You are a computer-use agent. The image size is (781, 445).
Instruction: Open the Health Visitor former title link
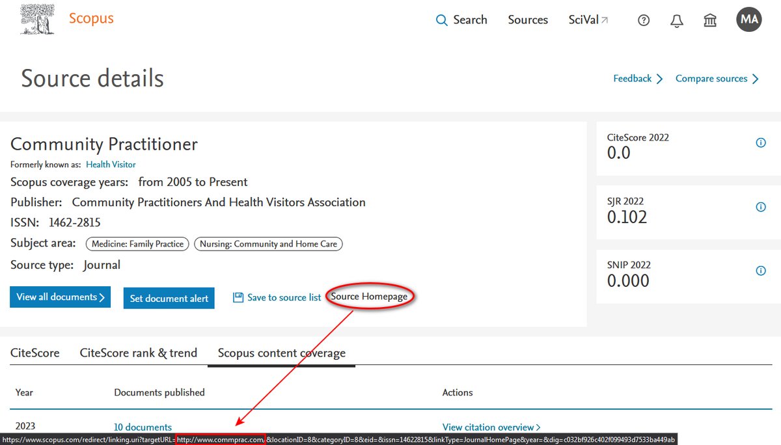tap(111, 165)
